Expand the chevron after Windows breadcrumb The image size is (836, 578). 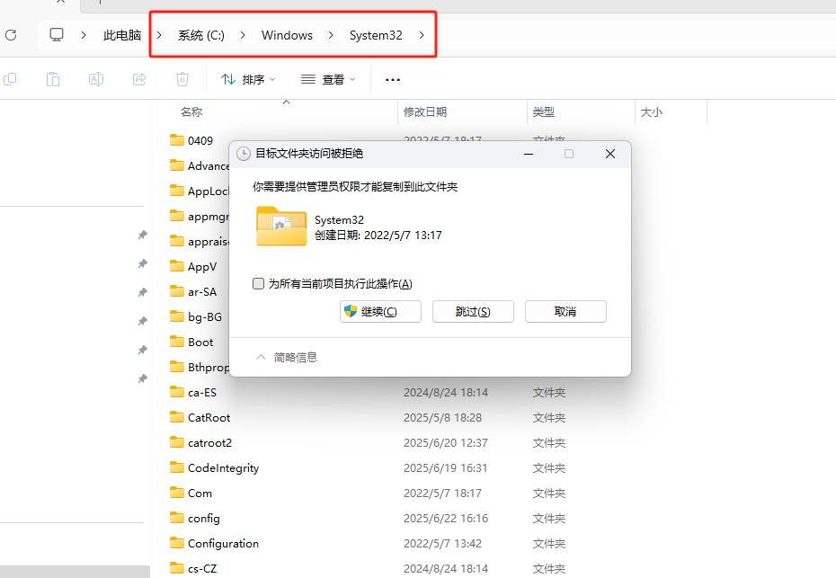point(331,35)
